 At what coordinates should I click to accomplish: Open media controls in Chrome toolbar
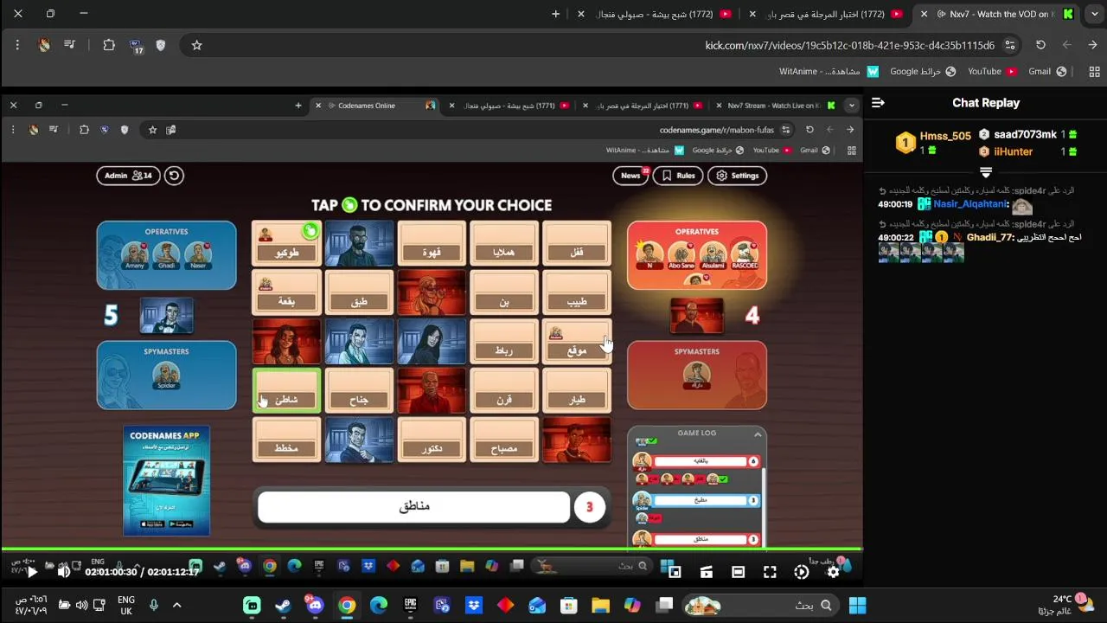point(70,45)
